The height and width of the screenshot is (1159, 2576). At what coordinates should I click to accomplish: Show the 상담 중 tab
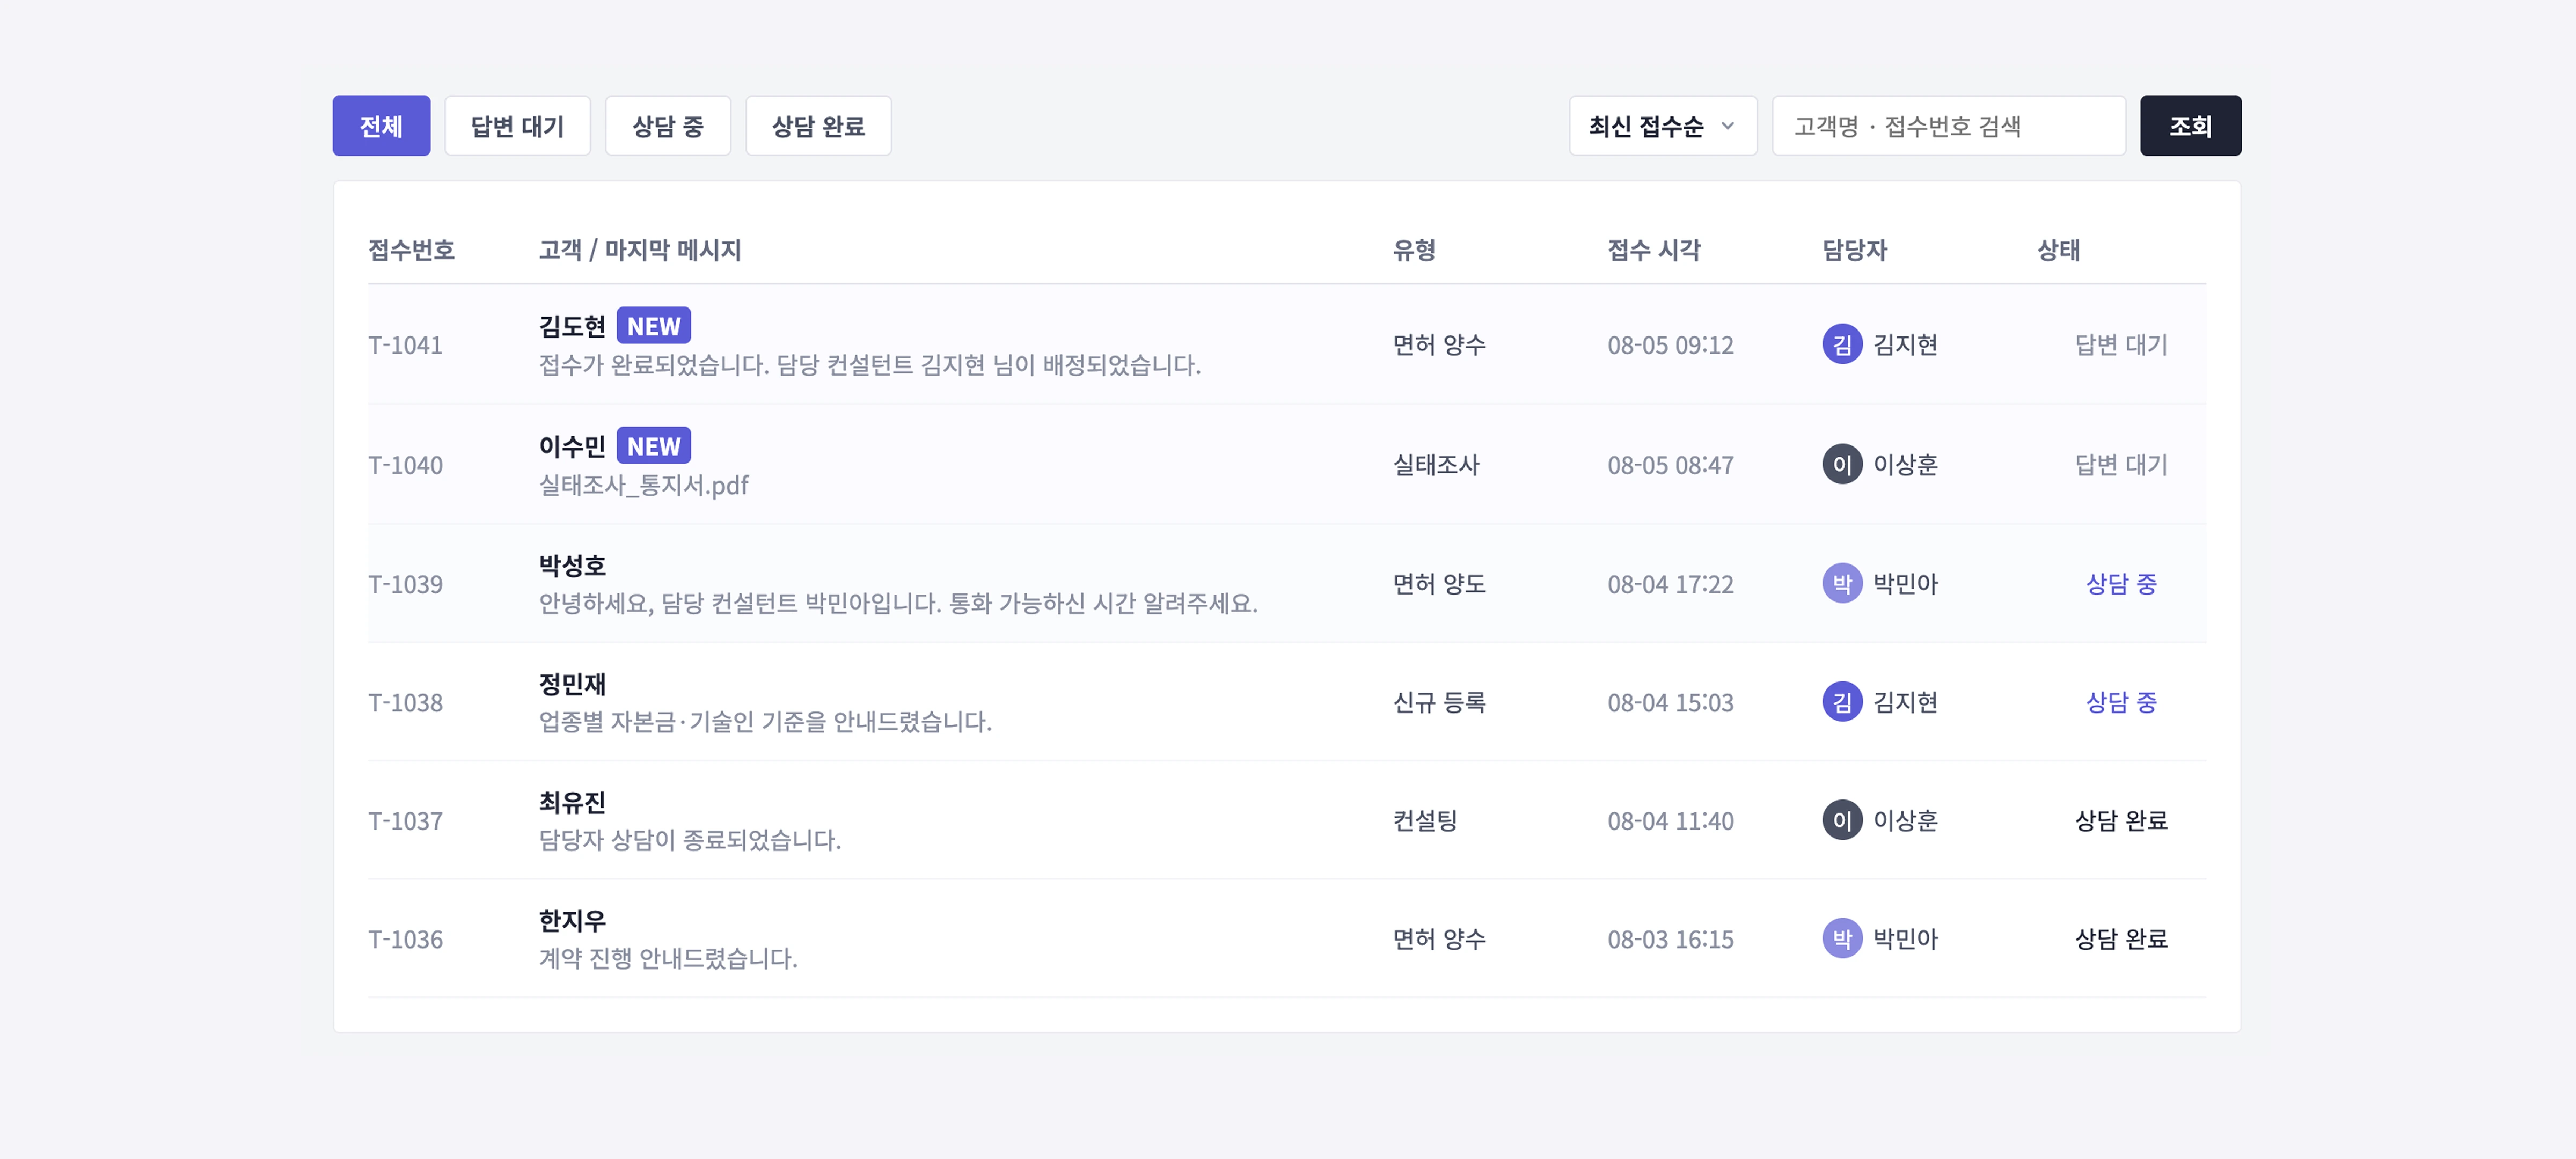(668, 126)
